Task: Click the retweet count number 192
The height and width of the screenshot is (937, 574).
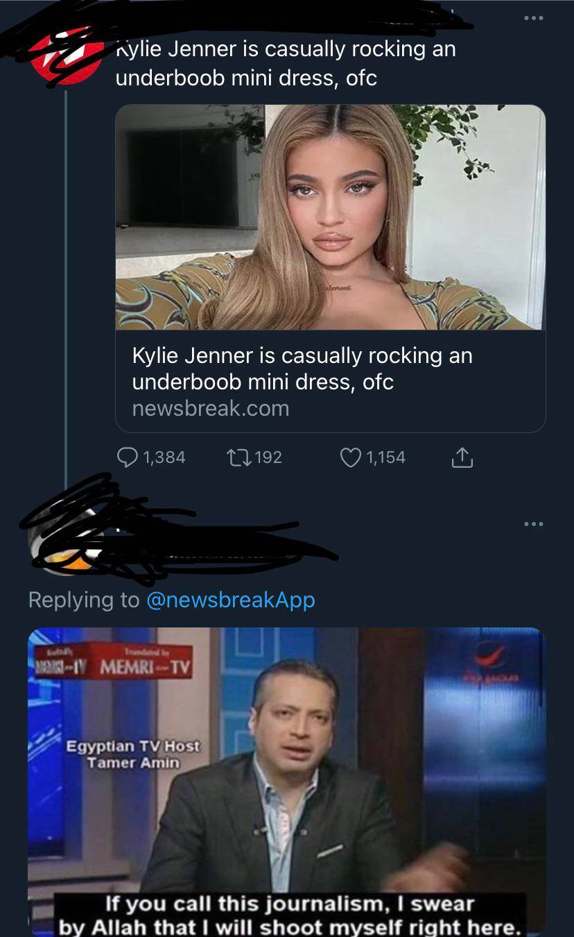Action: pyautogui.click(x=268, y=457)
